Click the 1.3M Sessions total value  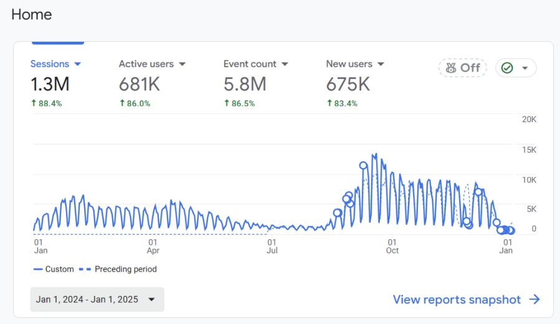click(x=50, y=83)
